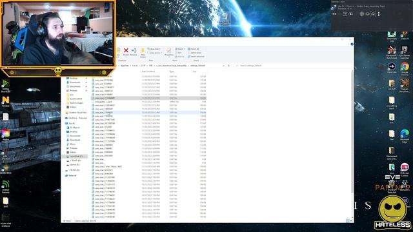Click Select all in the ribbon
Image resolution: width=413 pixels, height=232 pixels.
(x=194, y=49)
